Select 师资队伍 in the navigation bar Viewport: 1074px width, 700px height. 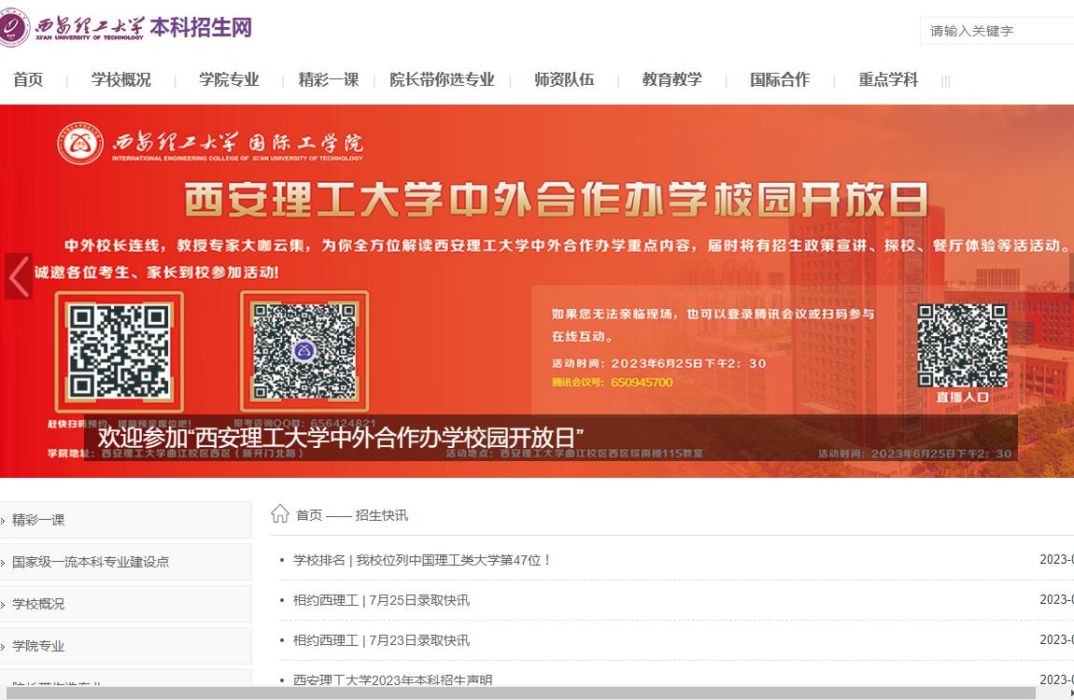point(564,79)
